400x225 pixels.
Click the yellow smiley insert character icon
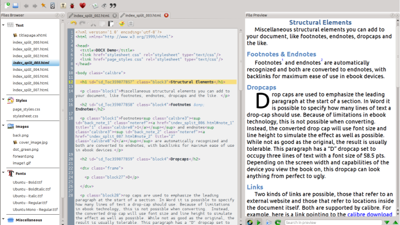122,23
